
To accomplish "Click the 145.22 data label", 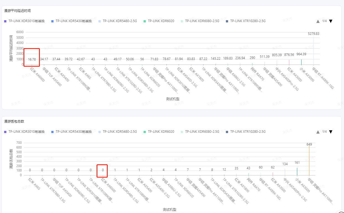I will click(216, 59).
